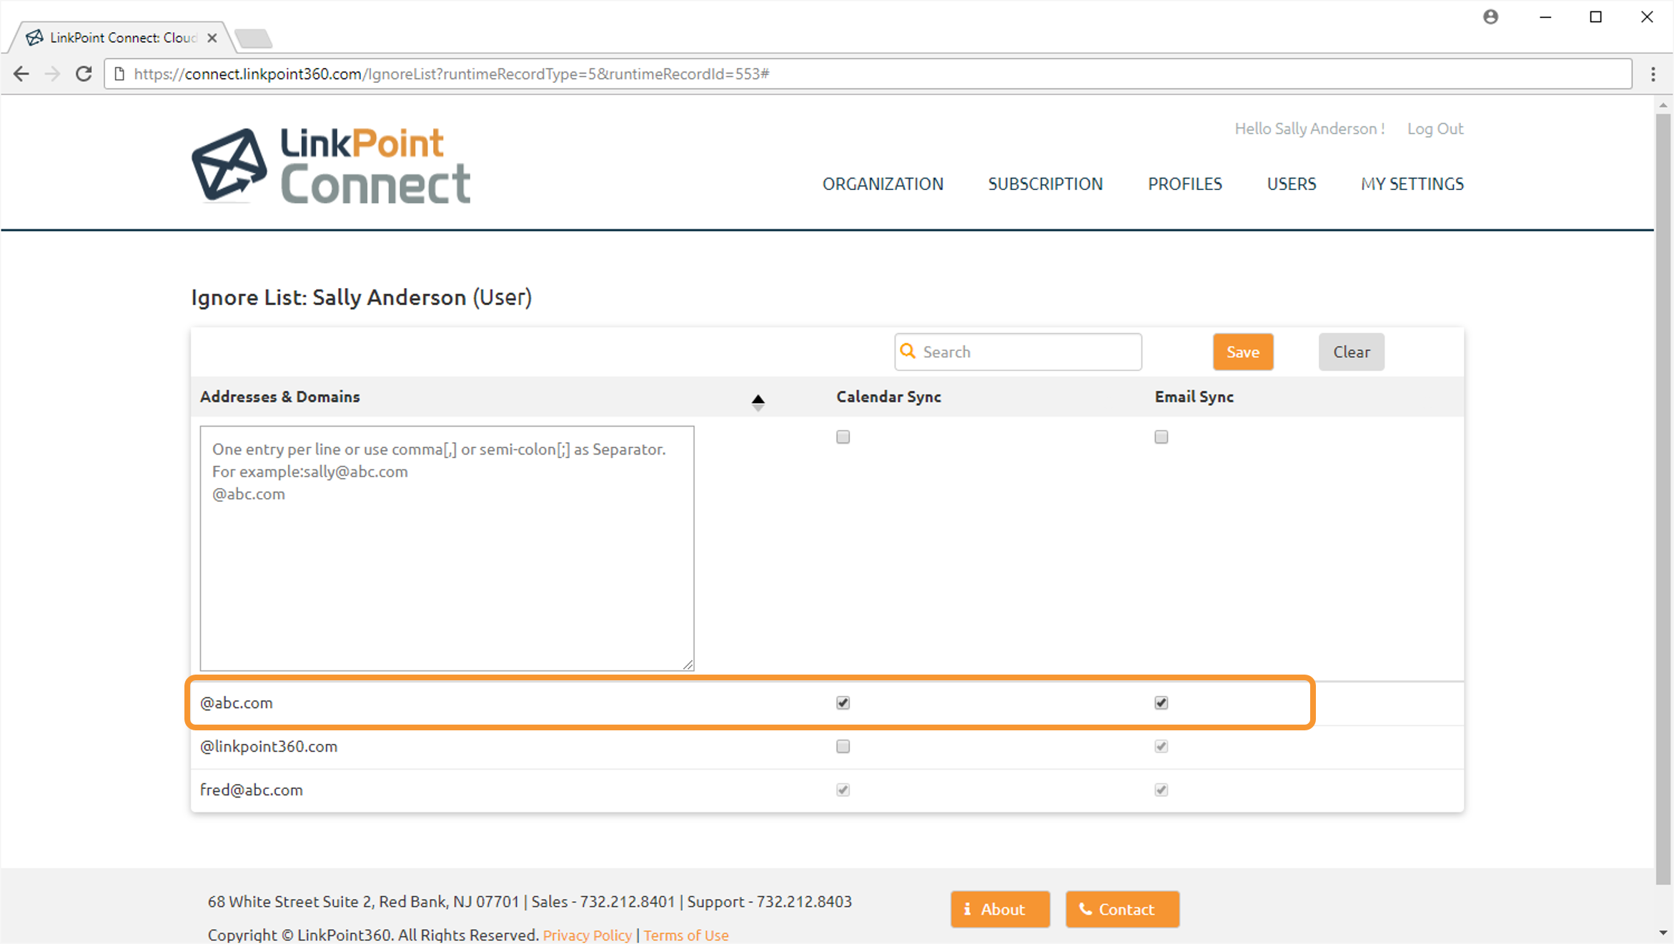The width and height of the screenshot is (1674, 944).
Task: Uncheck Calendar Sync for @abc.com
Action: click(843, 702)
